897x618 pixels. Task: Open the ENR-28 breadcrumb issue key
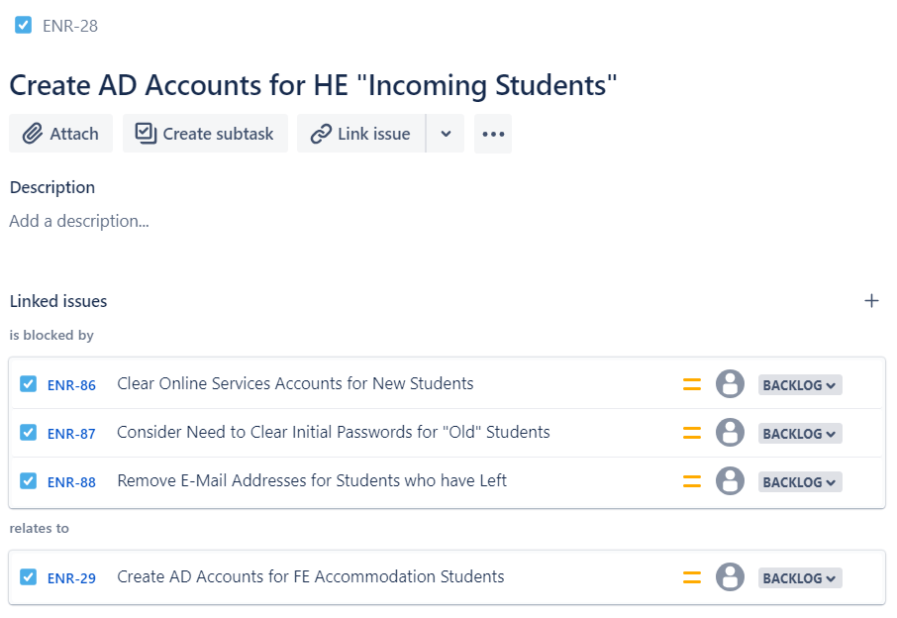(70, 26)
